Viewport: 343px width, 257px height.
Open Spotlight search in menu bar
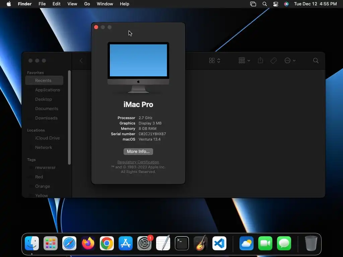265,4
